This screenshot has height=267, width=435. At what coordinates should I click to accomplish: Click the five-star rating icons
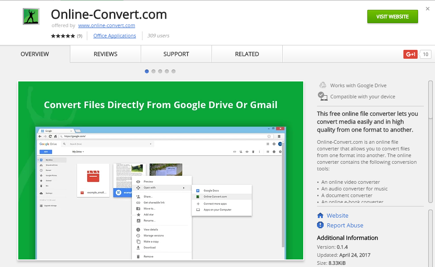(x=63, y=36)
